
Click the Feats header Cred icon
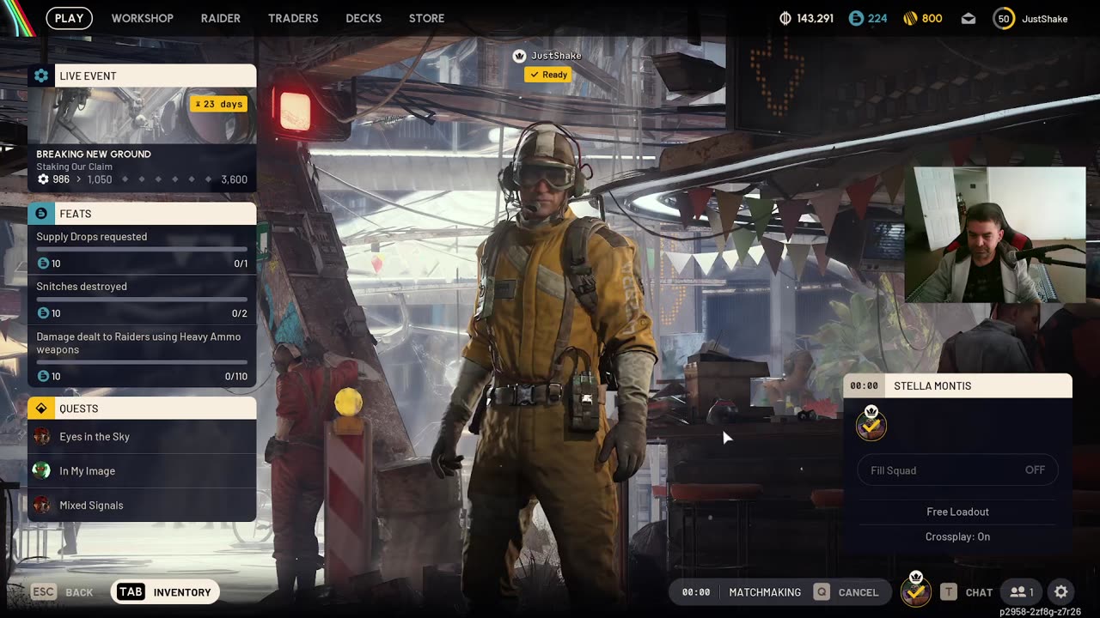[41, 214]
